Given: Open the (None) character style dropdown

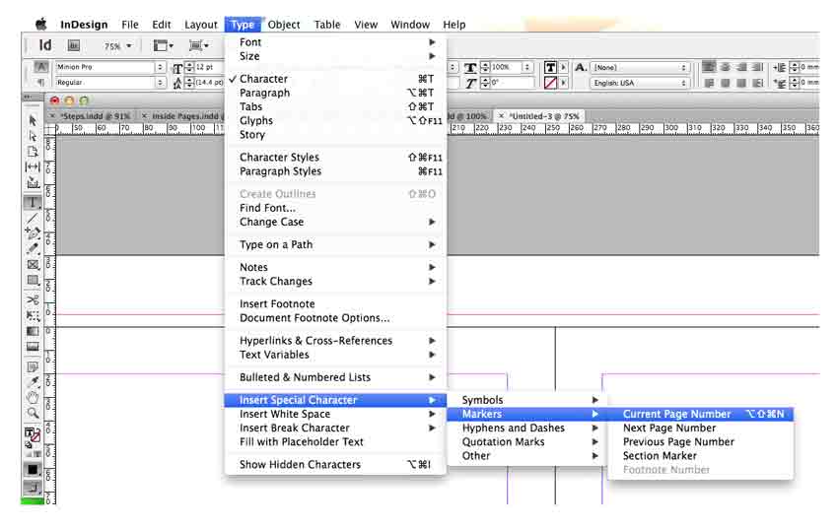Looking at the screenshot, I should pyautogui.click(x=683, y=67).
